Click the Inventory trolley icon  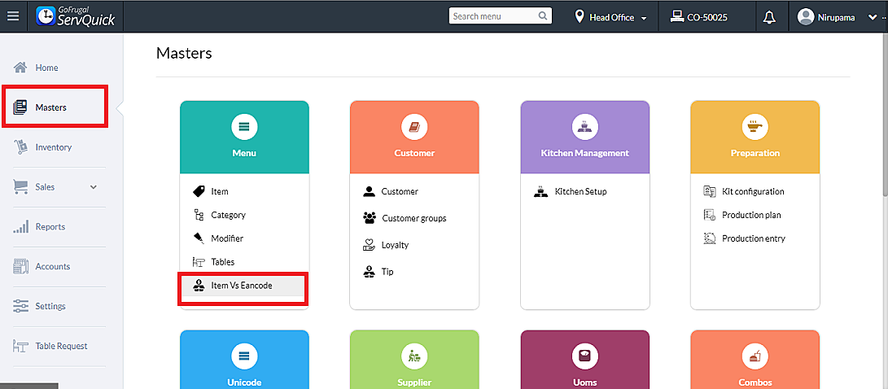20,146
